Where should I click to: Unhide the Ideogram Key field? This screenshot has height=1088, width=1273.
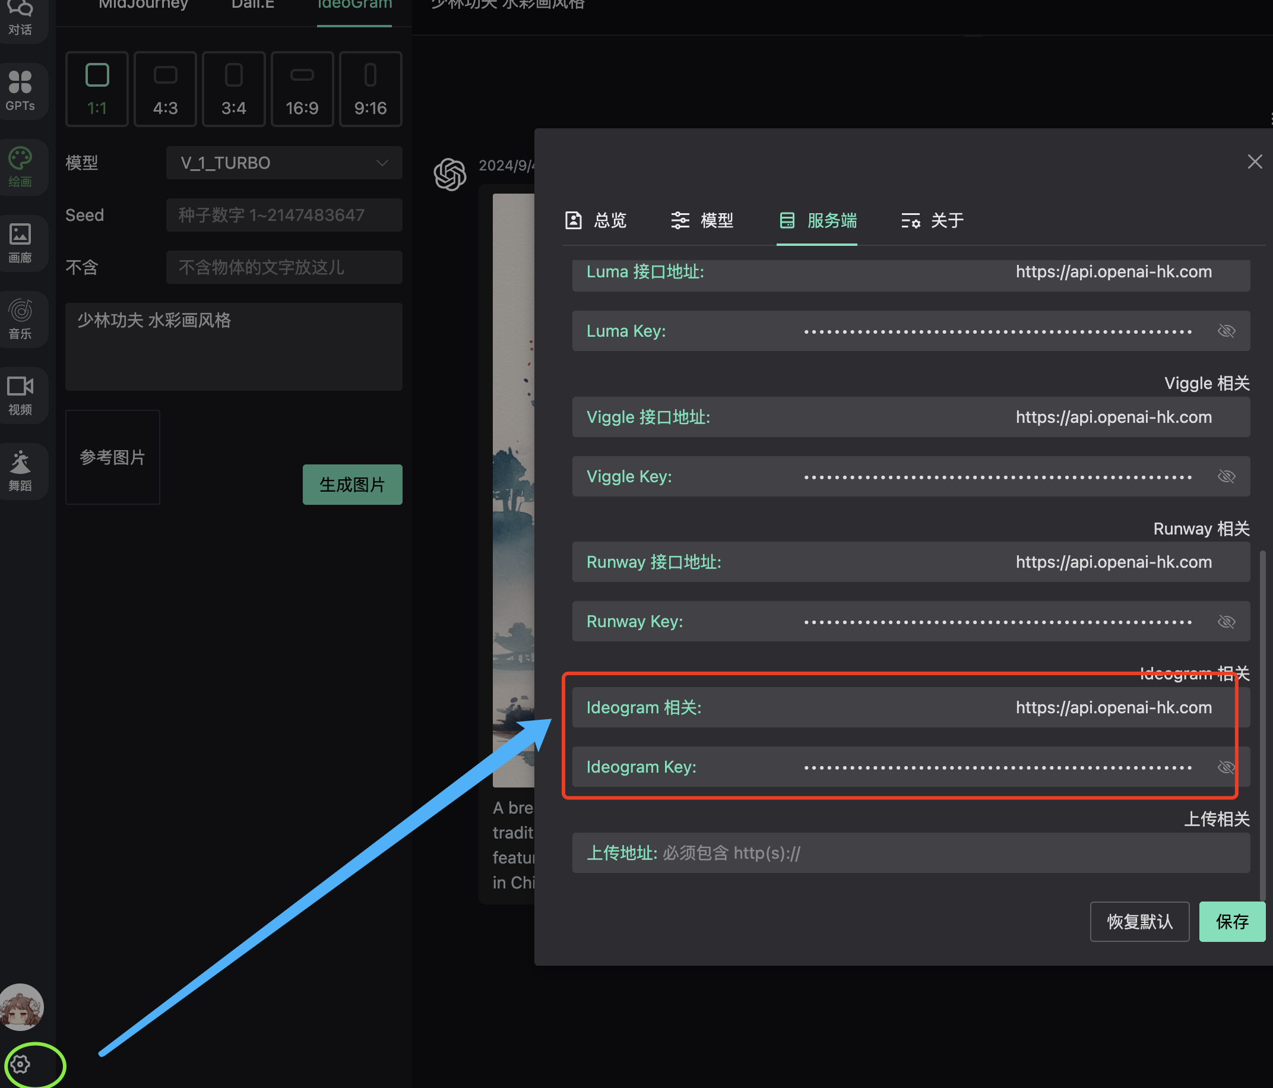(x=1226, y=767)
